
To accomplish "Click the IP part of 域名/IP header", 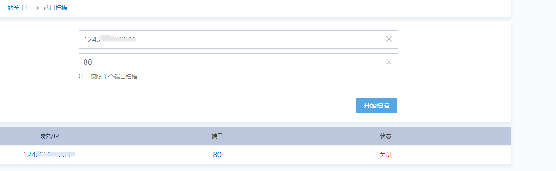I will pyautogui.click(x=56, y=136).
